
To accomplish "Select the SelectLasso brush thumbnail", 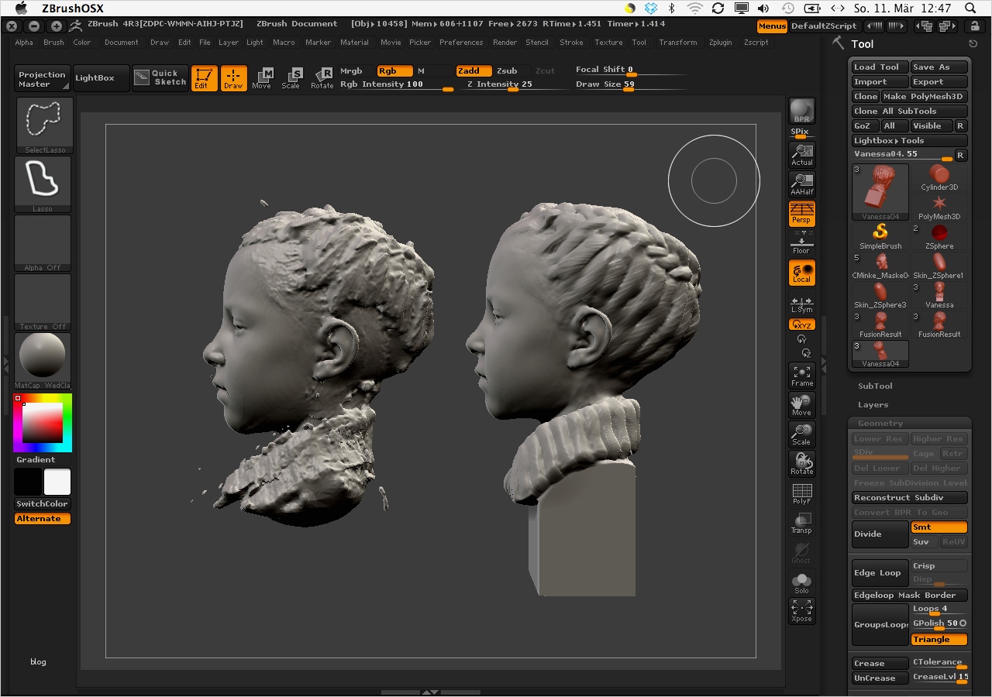I will (43, 122).
